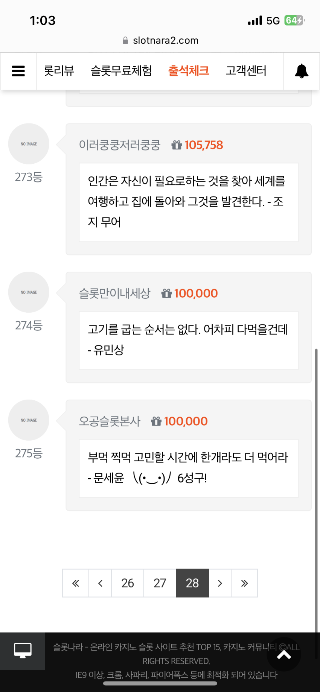Open the 롯리뷰 menu item
Viewport: 320px width, 692px height.
tap(59, 71)
